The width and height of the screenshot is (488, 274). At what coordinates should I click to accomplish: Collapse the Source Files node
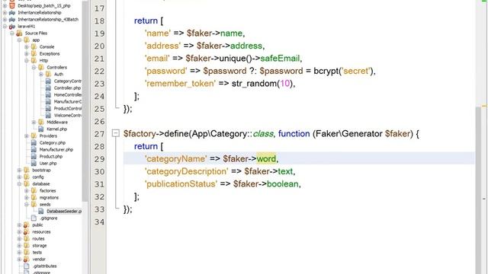coord(12,33)
